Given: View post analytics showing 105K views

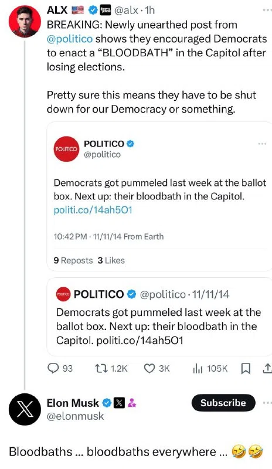Looking at the screenshot, I should 210,368.
